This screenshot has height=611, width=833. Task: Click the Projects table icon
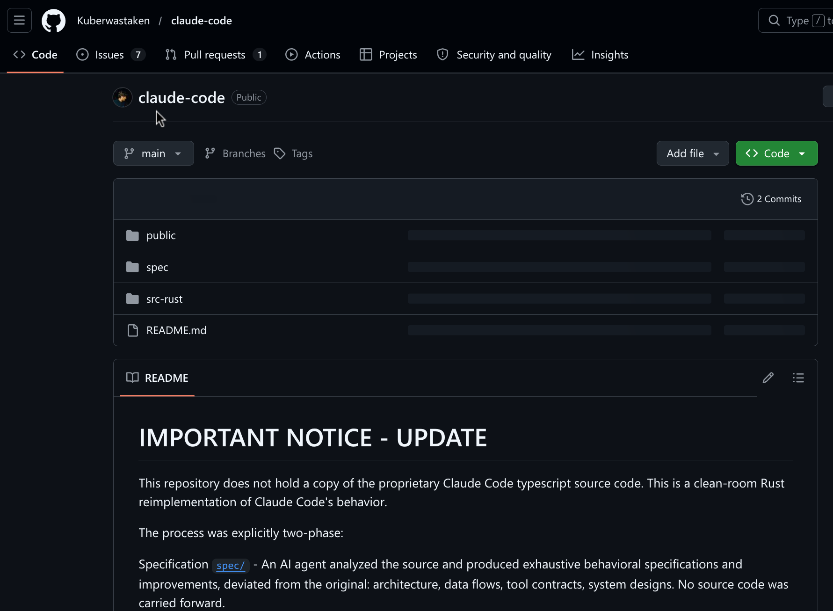366,55
